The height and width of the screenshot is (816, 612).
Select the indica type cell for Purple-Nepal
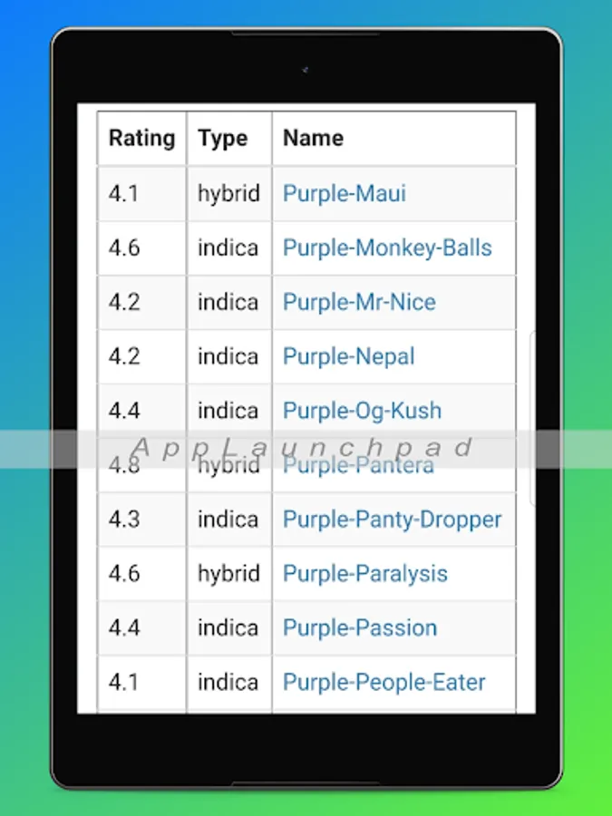pyautogui.click(x=229, y=356)
